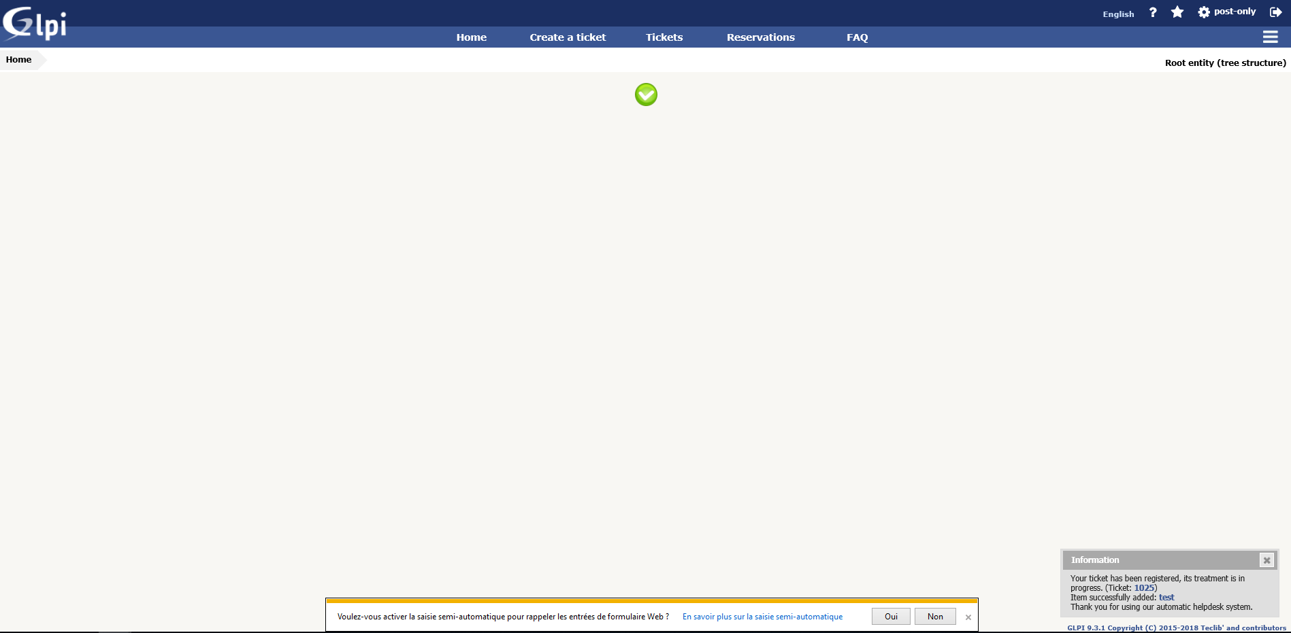
Task: Open the Reservations menu item
Action: point(761,37)
